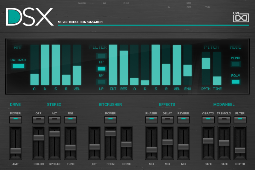Enable MONO mode
255x170 pixels.
[x=236, y=64]
